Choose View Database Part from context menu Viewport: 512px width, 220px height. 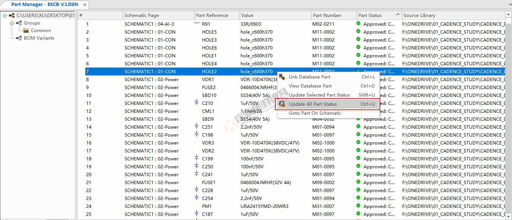pyautogui.click(x=310, y=86)
